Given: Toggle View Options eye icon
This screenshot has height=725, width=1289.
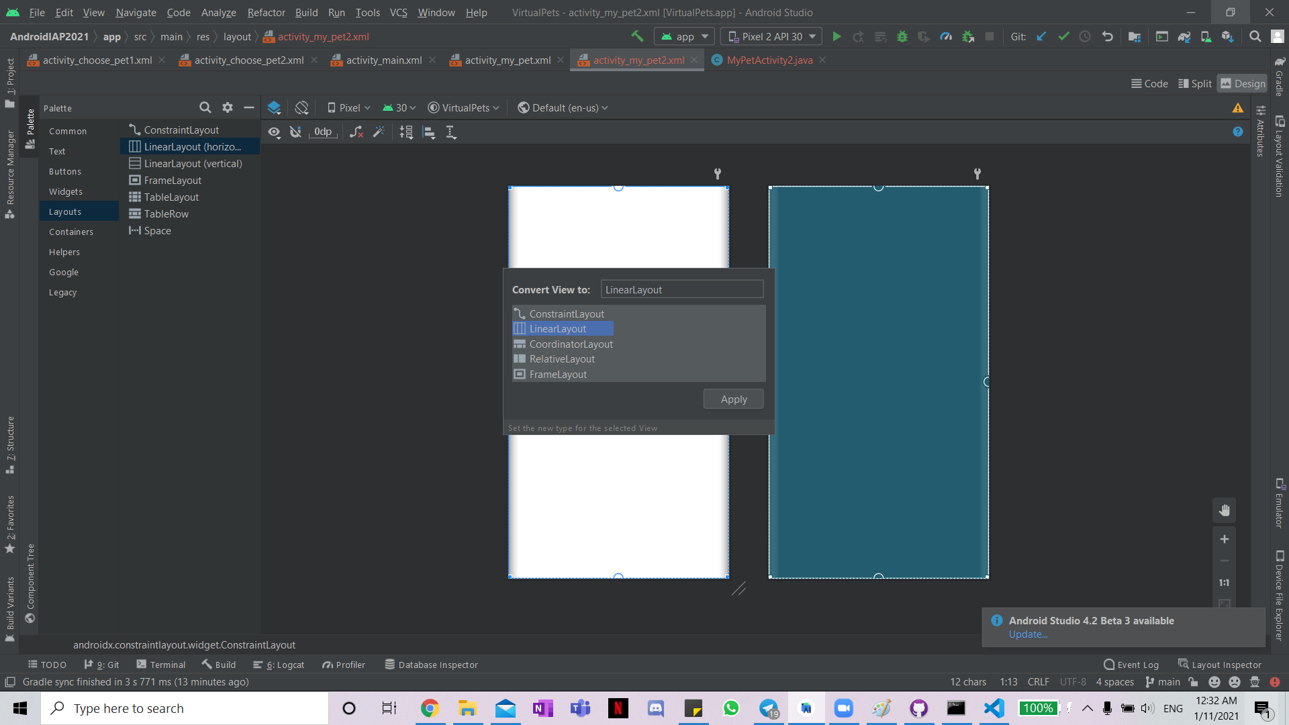Looking at the screenshot, I should (274, 132).
